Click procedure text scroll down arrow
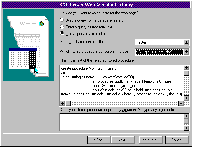 [x=186, y=98]
